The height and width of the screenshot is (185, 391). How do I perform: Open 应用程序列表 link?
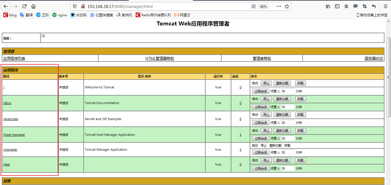pos(14,58)
